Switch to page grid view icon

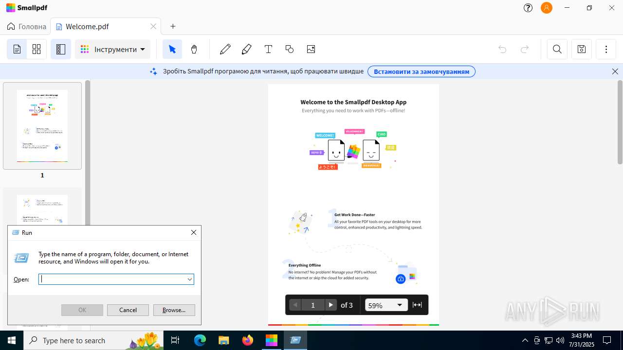pyautogui.click(x=37, y=49)
